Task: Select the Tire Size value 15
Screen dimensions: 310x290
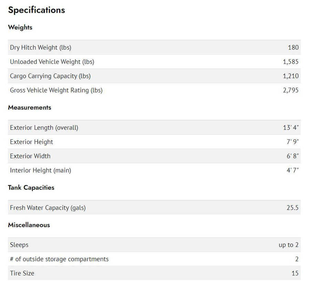Action: [295, 273]
